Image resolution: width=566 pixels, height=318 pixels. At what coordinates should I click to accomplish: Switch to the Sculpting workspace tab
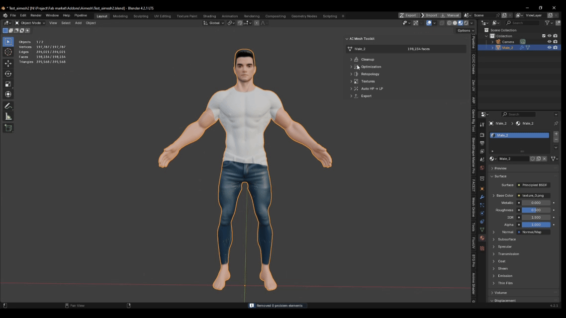click(x=141, y=16)
